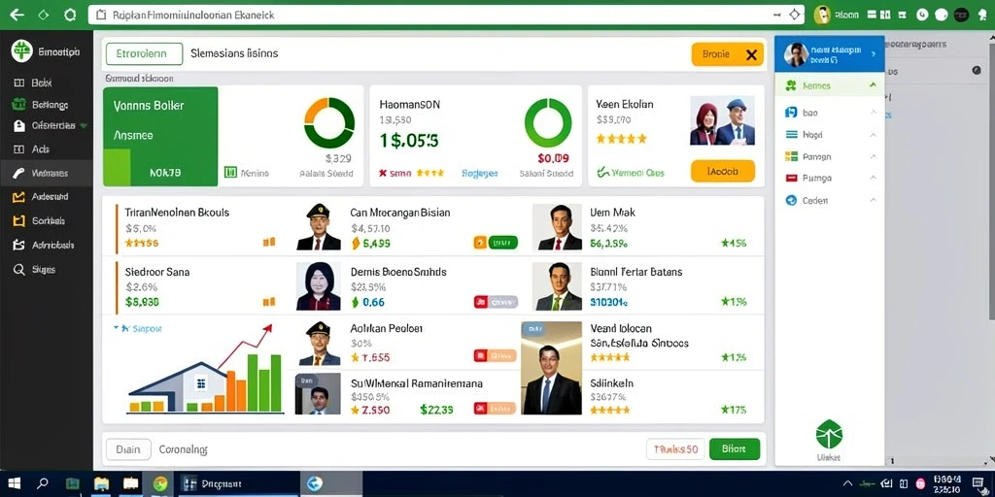Click the Etrorolenn outlined button

click(144, 54)
